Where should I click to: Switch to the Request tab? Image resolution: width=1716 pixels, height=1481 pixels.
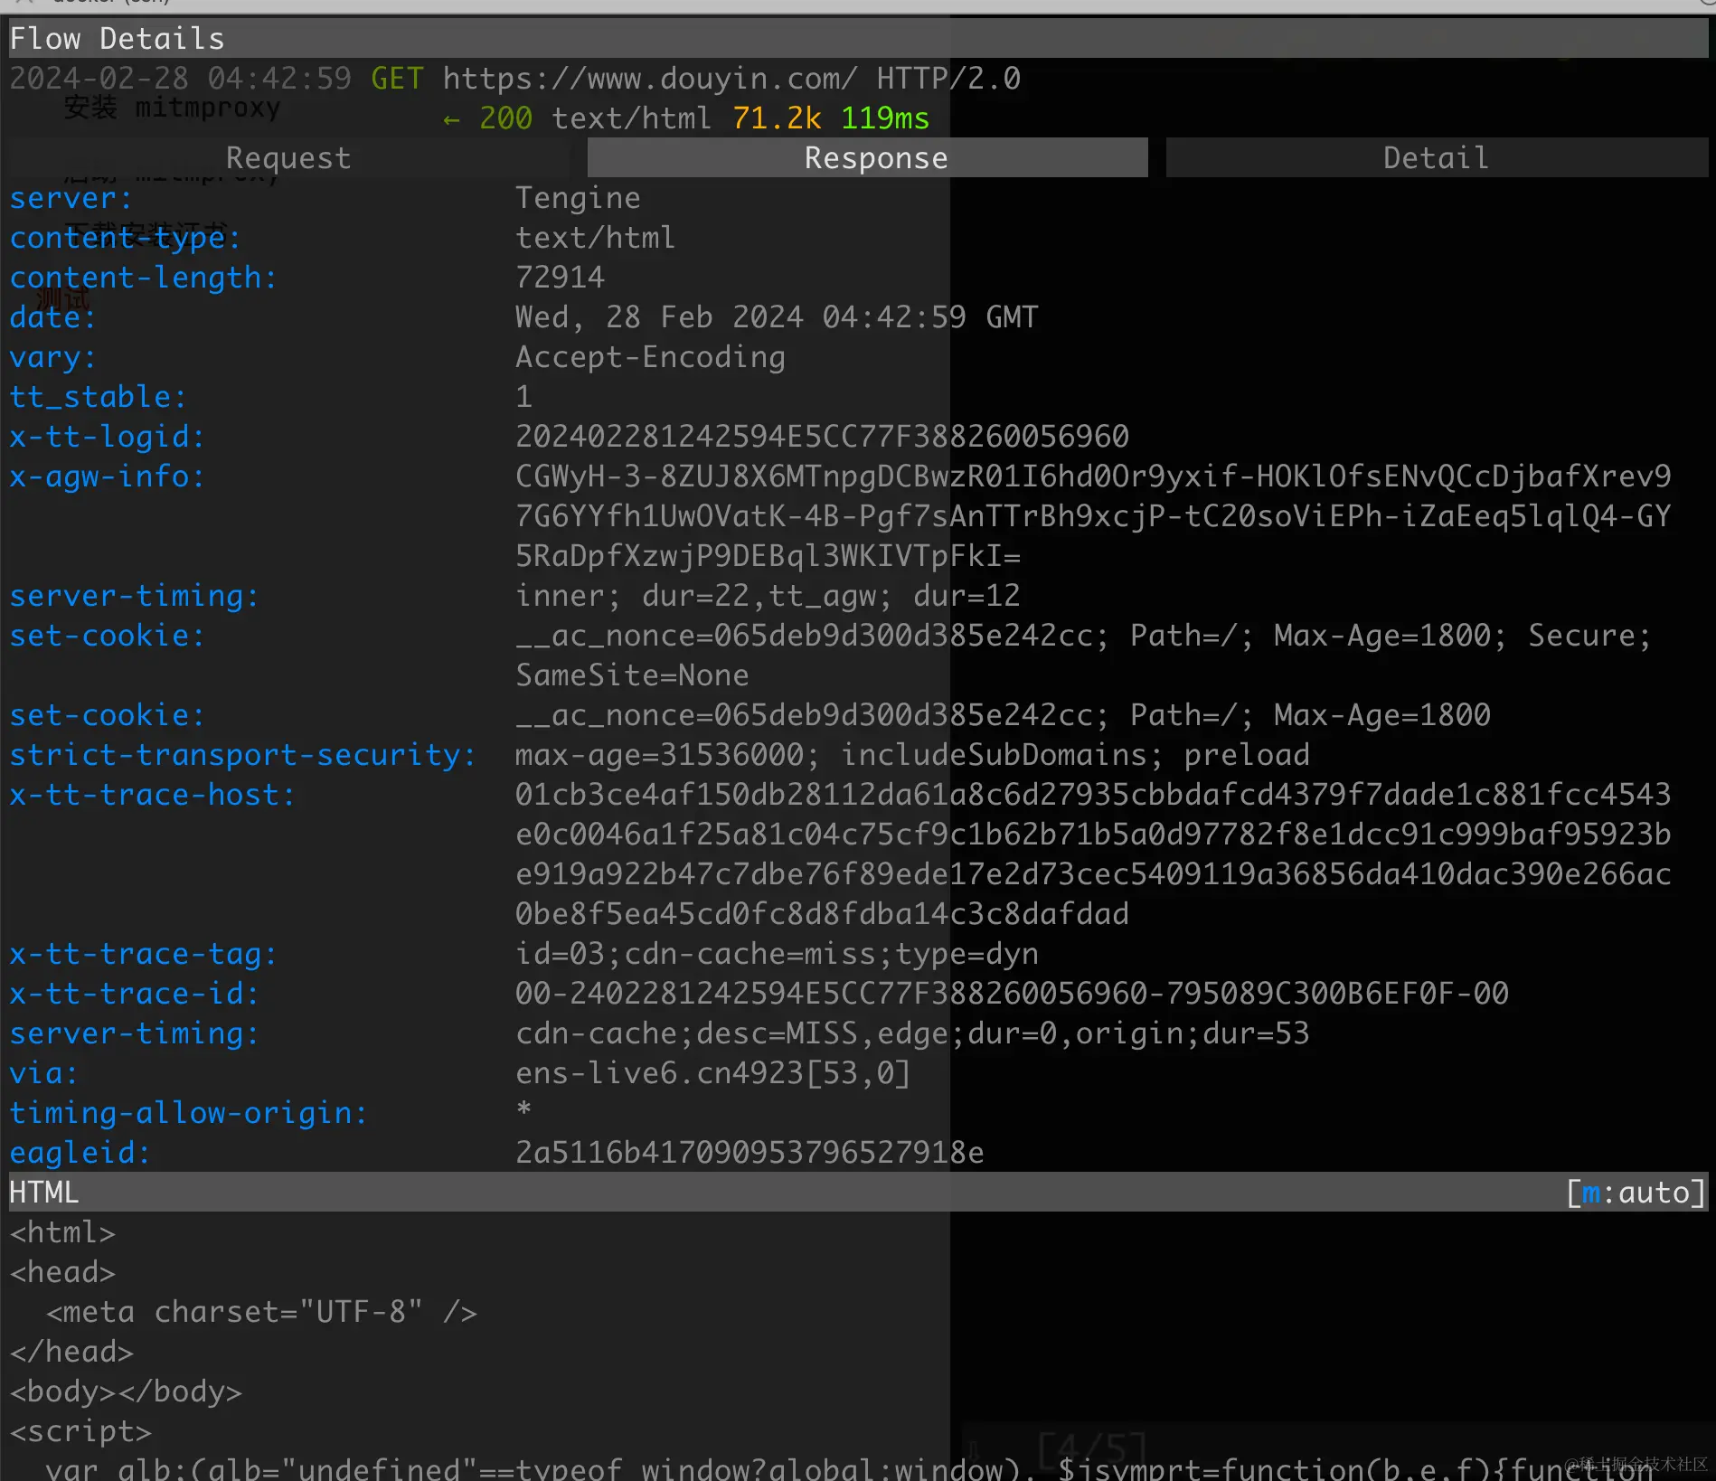[x=288, y=158]
